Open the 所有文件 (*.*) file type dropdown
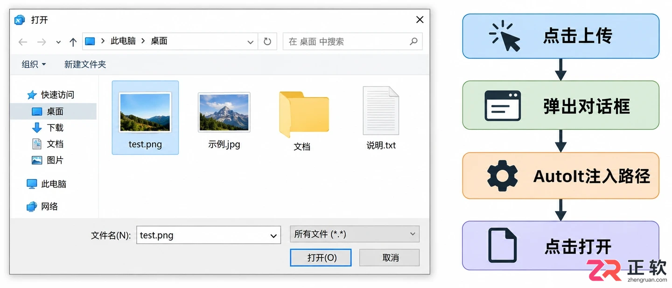672x288 pixels. click(355, 234)
